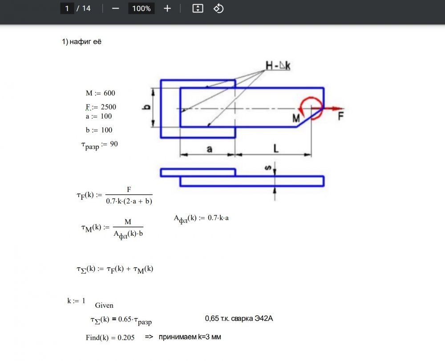Image resolution: width=445 pixels, height=361 pixels.
Task: Click the "k := 1" initial guess line
Action: point(76,301)
